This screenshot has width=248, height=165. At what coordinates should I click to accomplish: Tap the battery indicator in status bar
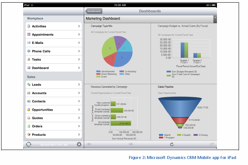[x=214, y=5]
